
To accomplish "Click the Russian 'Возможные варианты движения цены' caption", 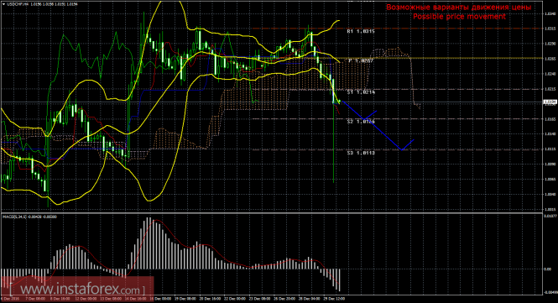I will point(459,7).
